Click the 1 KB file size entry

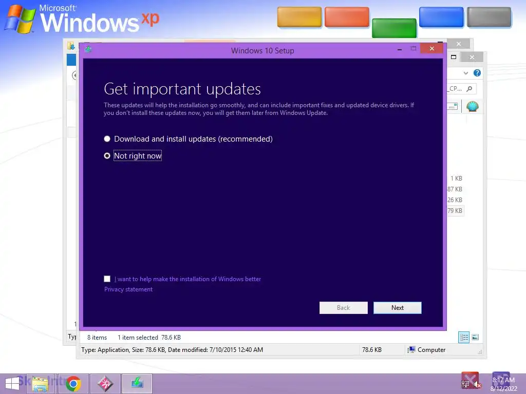point(456,178)
